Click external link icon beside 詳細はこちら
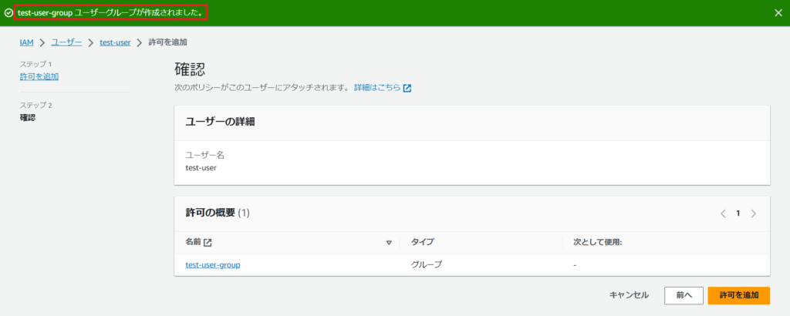 (407, 89)
